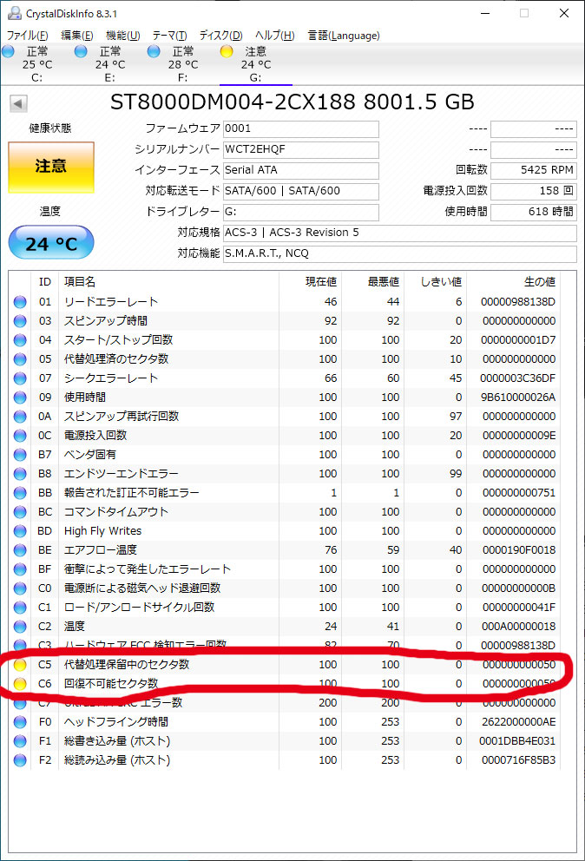Open the ヘルプ(H) menu
The height and width of the screenshot is (861, 585).
274,36
